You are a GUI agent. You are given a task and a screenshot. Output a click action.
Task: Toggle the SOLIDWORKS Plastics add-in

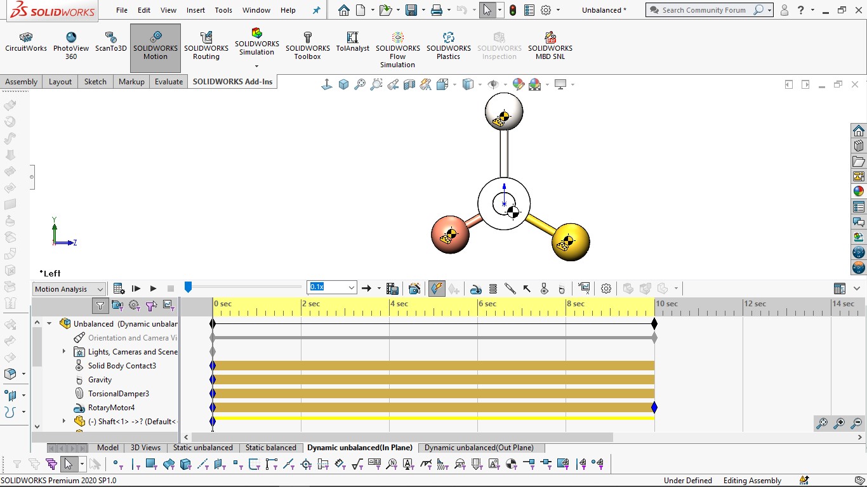tap(448, 46)
